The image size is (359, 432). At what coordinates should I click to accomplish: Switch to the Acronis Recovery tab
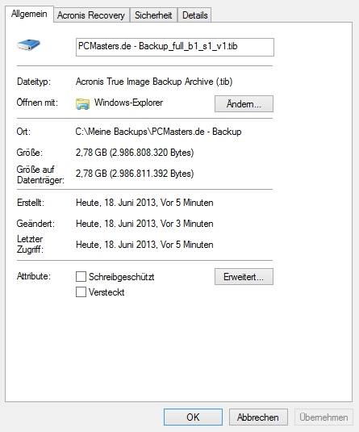91,15
